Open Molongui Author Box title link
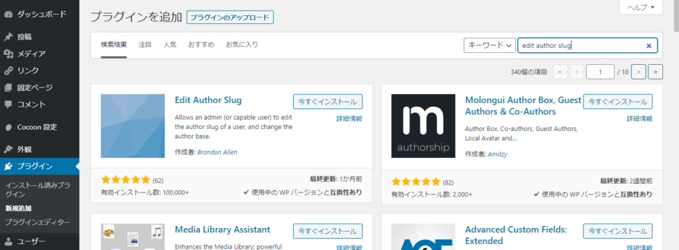The height and width of the screenshot is (250, 679). tap(523, 106)
